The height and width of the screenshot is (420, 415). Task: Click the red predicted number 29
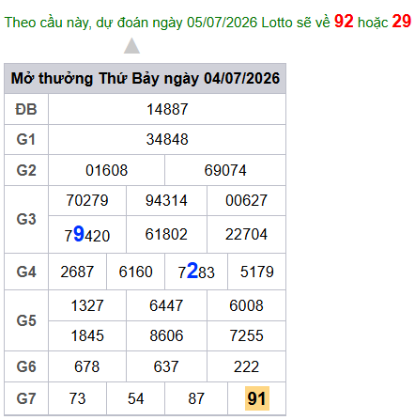click(x=401, y=22)
